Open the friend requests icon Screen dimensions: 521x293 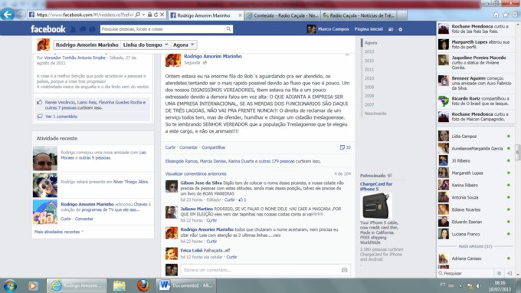[x=73, y=29]
